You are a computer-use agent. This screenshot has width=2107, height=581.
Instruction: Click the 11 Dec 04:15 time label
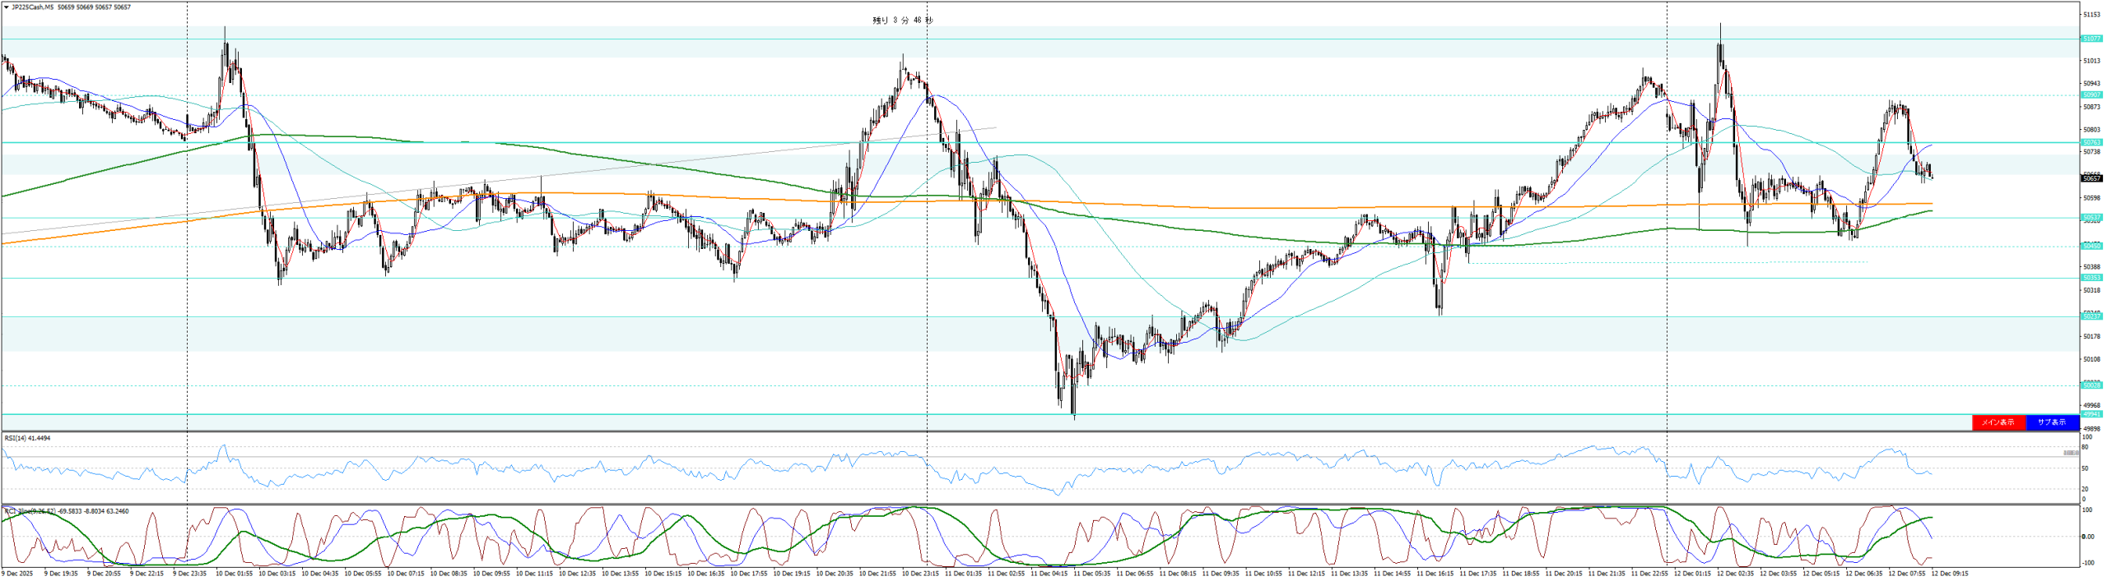[x=1049, y=574]
